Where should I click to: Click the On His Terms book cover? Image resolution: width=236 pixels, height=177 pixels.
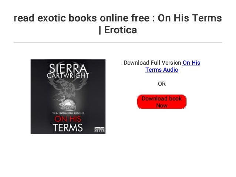click(x=68, y=96)
